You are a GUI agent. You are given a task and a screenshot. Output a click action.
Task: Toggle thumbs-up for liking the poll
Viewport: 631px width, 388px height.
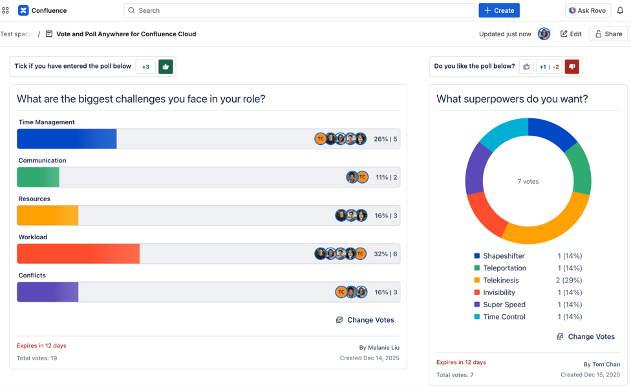[526, 67]
